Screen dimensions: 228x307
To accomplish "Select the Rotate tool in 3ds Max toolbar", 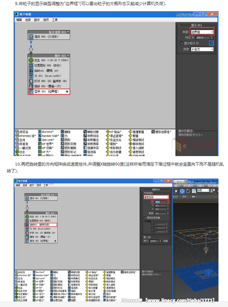I will click(188, 191).
